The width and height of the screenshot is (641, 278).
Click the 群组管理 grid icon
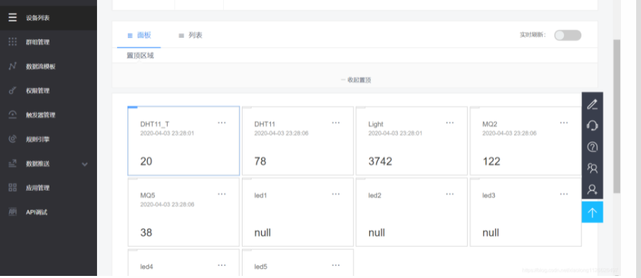click(12, 42)
